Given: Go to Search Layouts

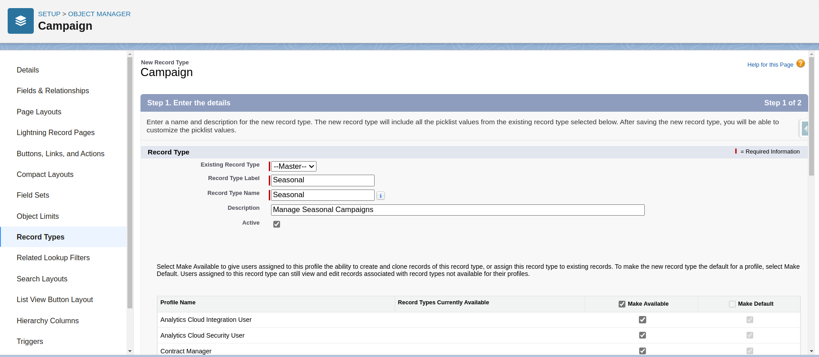Looking at the screenshot, I should pos(42,279).
